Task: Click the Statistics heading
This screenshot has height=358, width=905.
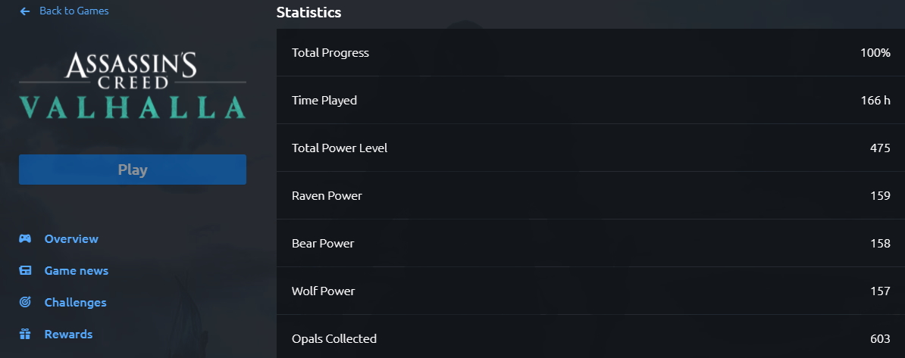Action: click(308, 12)
